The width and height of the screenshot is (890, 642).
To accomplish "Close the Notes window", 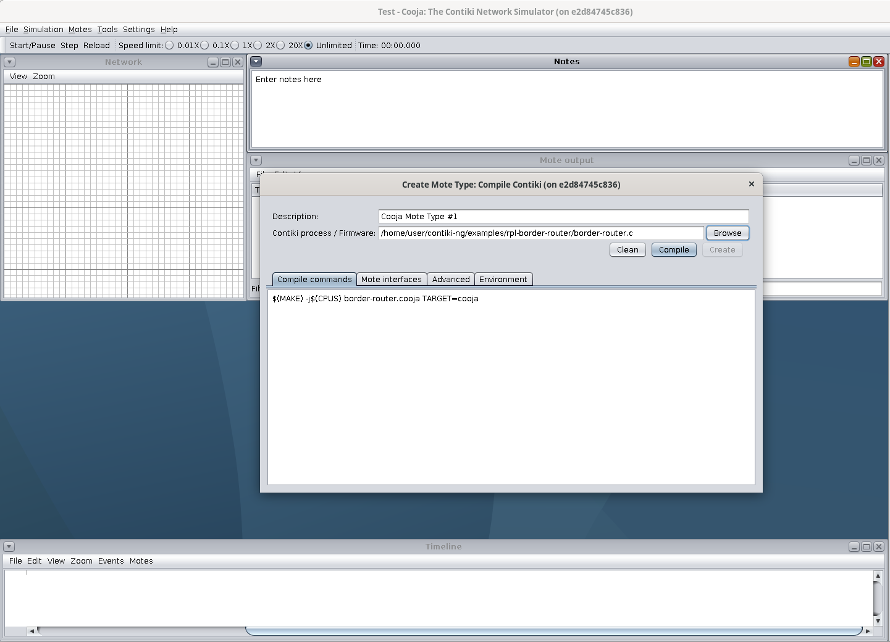I will [879, 62].
